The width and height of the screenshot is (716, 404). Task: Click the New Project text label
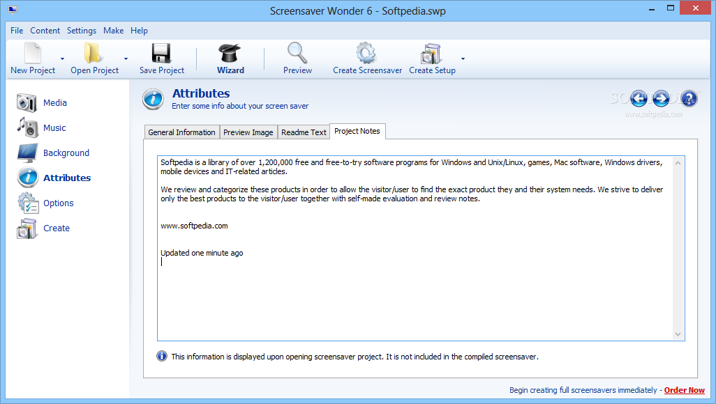point(33,70)
